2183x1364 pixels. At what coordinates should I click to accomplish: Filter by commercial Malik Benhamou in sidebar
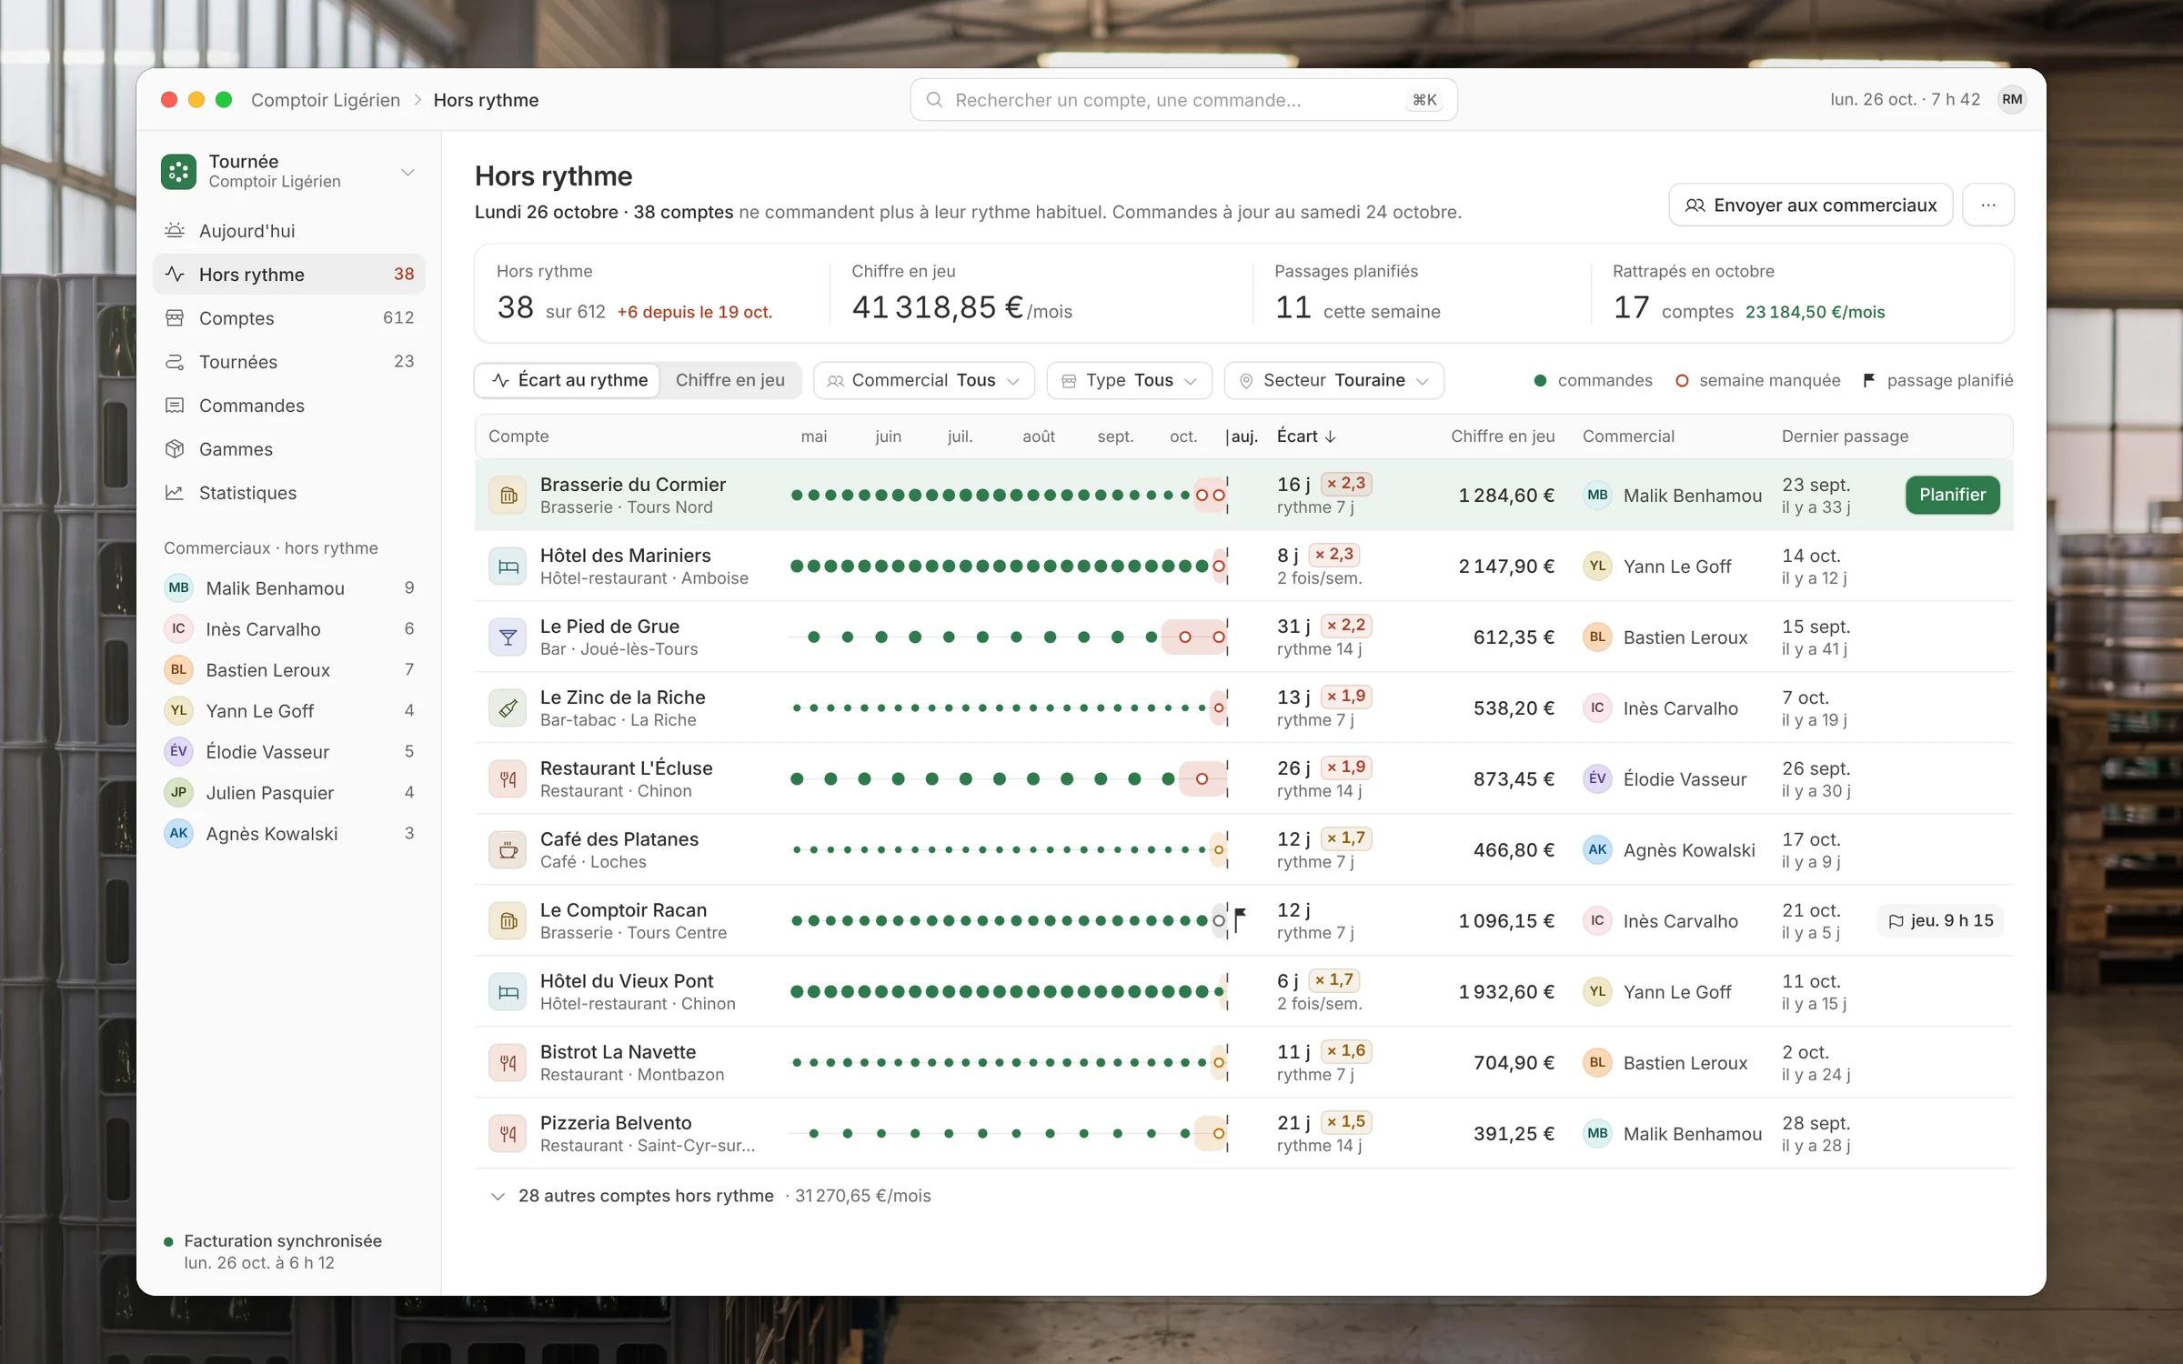point(289,588)
